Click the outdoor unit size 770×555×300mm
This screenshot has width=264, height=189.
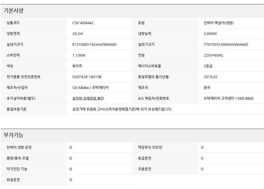click(x=226, y=45)
